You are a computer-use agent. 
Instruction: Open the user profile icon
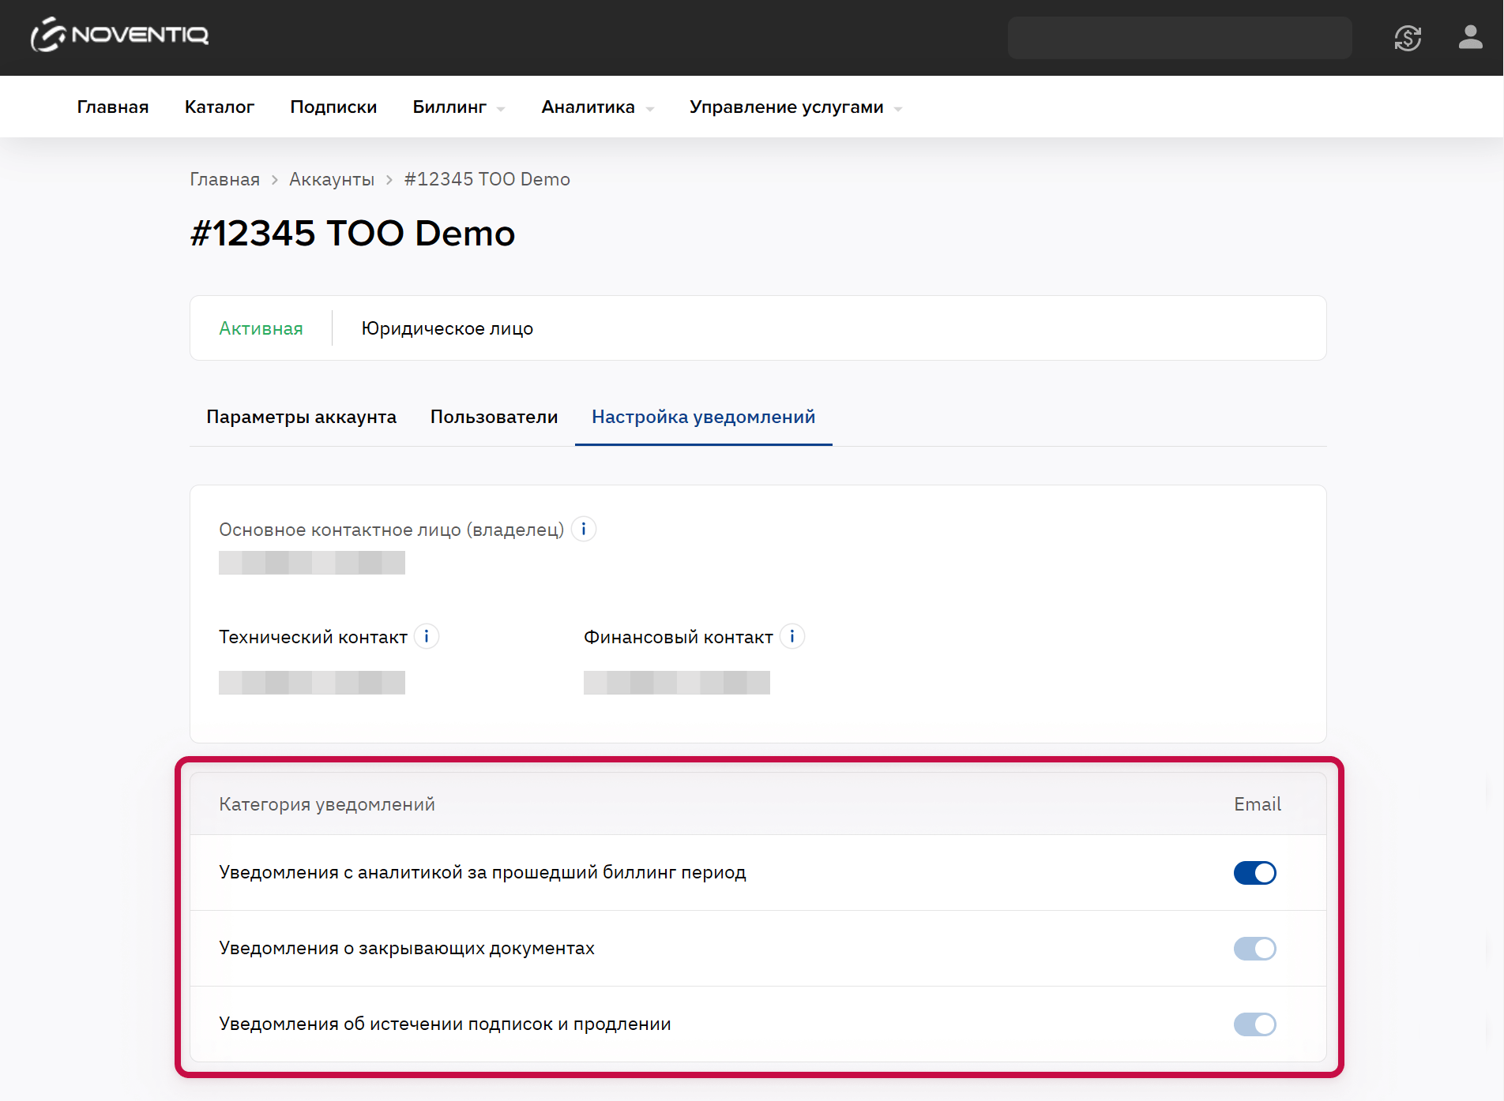[1470, 37]
